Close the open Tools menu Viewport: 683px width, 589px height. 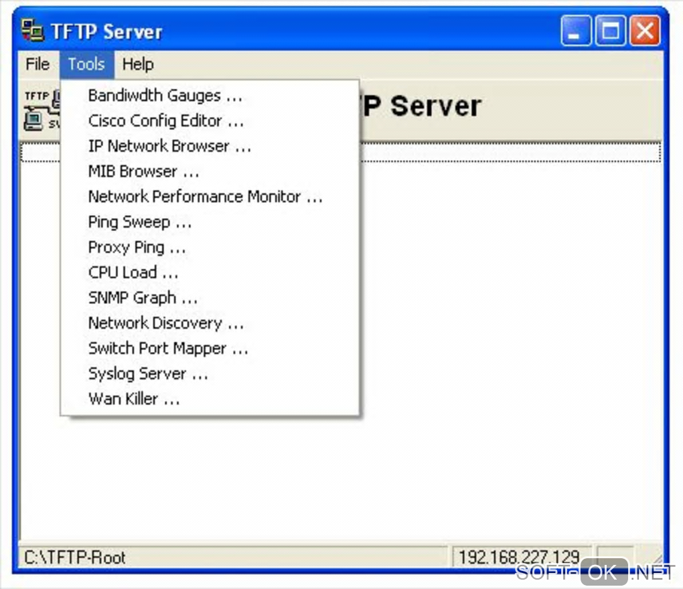point(86,64)
